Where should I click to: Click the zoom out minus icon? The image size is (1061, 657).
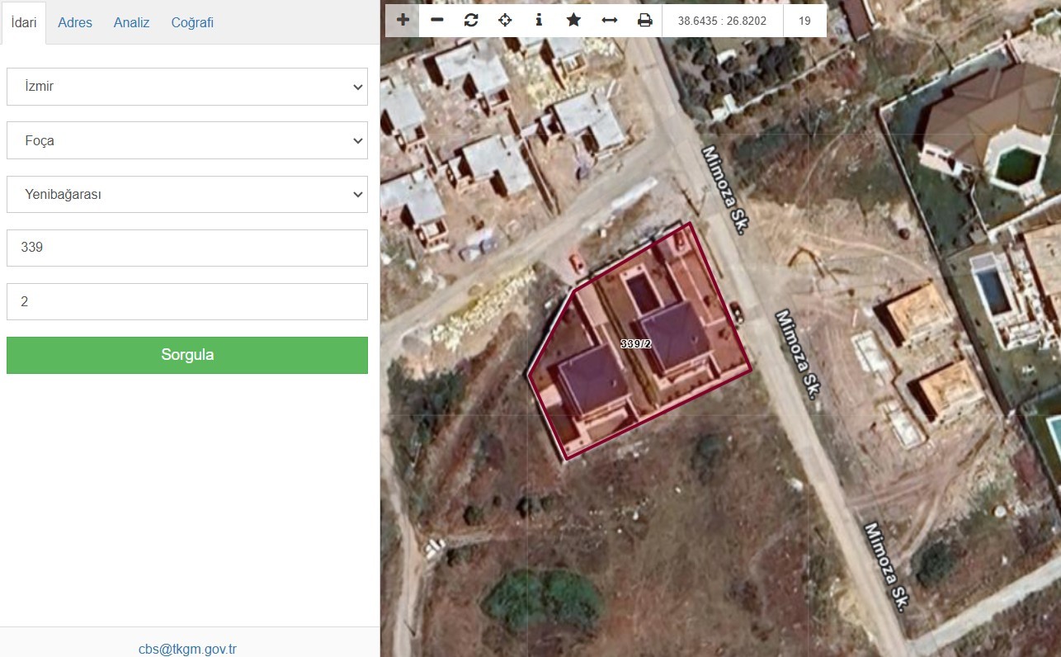tap(437, 20)
